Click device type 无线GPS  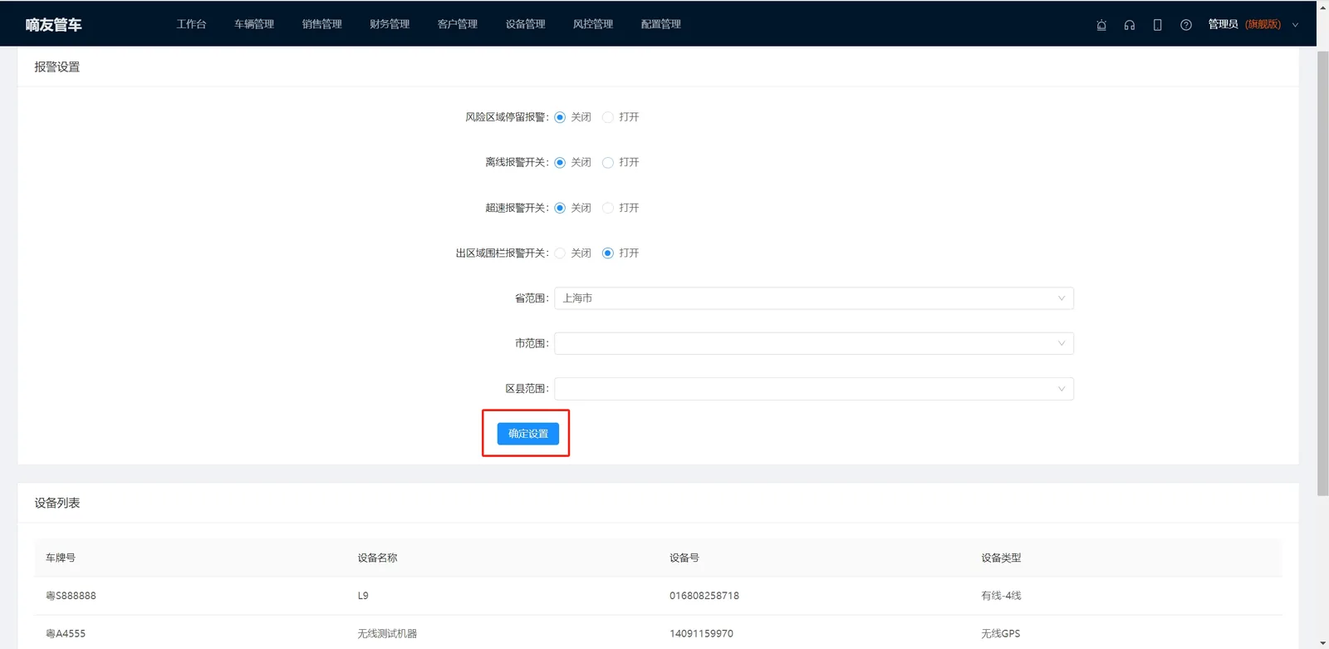coord(1000,634)
